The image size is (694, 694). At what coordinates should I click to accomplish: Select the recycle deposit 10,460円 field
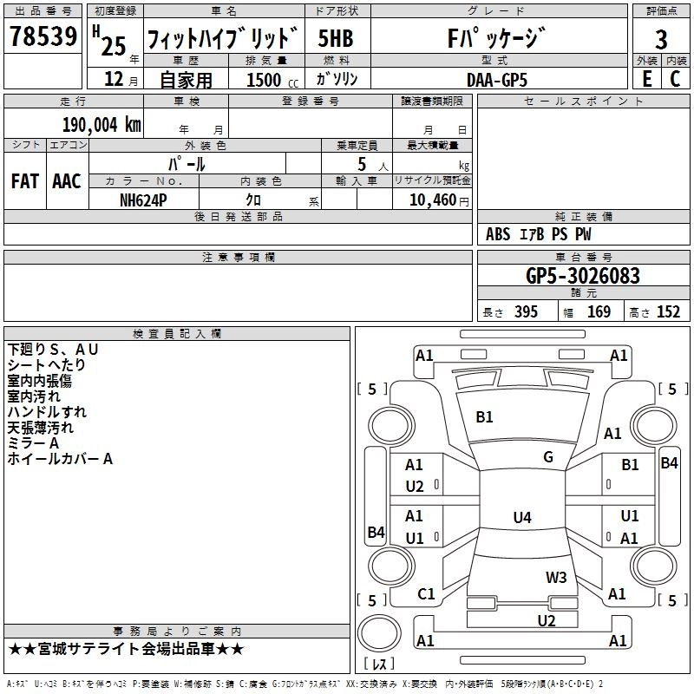tap(432, 200)
